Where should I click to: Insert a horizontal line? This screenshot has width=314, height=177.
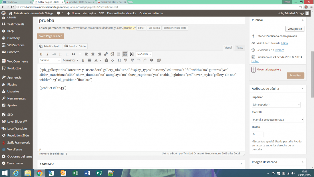pyautogui.click(x=80, y=54)
